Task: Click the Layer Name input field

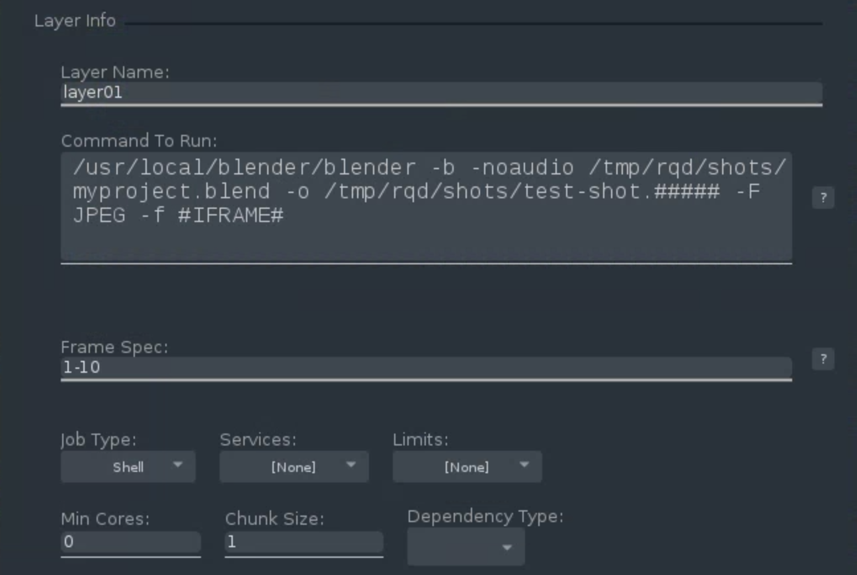Action: click(x=441, y=93)
